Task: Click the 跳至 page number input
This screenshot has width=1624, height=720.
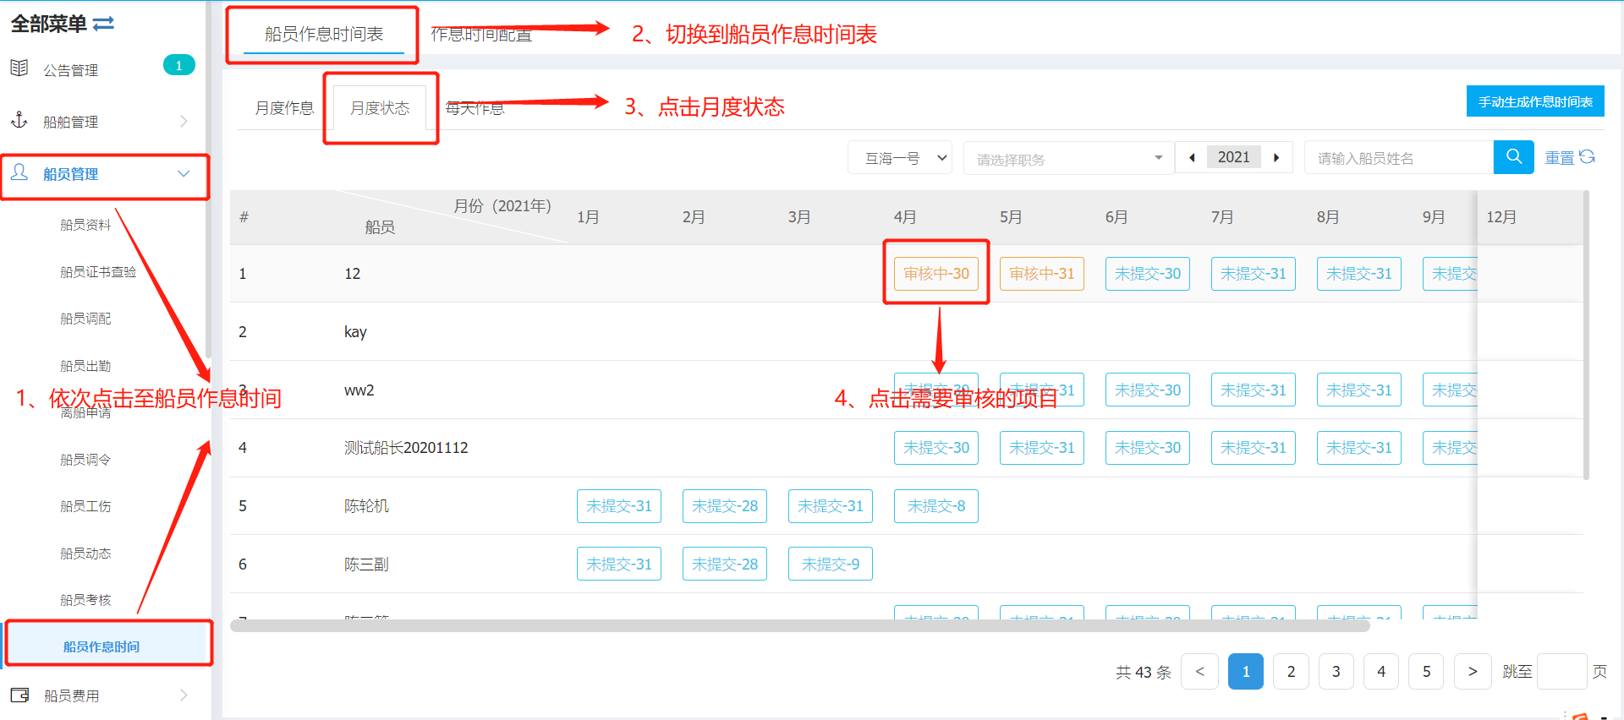Action: 1561,671
